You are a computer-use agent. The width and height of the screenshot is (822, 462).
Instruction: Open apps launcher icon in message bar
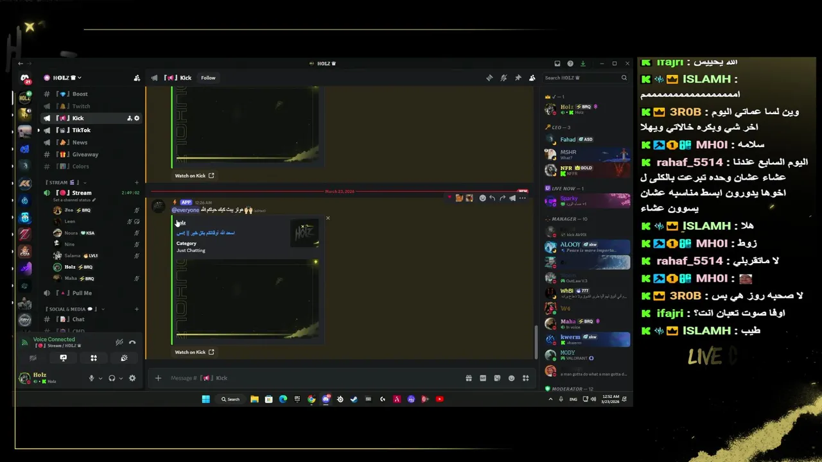[525, 378]
